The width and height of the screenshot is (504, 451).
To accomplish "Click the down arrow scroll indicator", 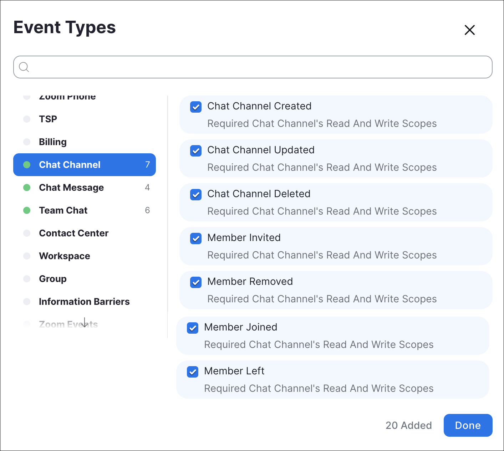I will coord(85,323).
